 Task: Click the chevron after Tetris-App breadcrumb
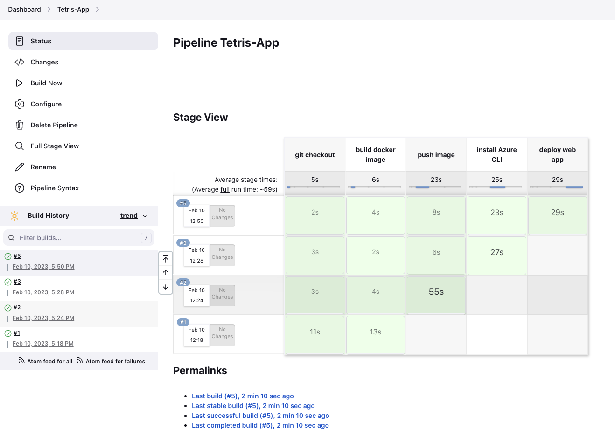pyautogui.click(x=97, y=9)
